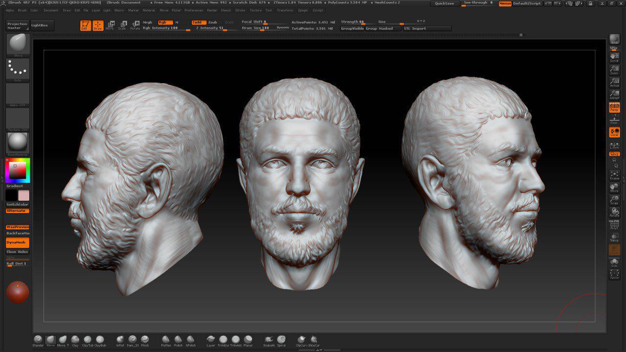Image resolution: width=626 pixels, height=352 pixels.
Task: Click the DynaMesh button
Action: coord(18,242)
